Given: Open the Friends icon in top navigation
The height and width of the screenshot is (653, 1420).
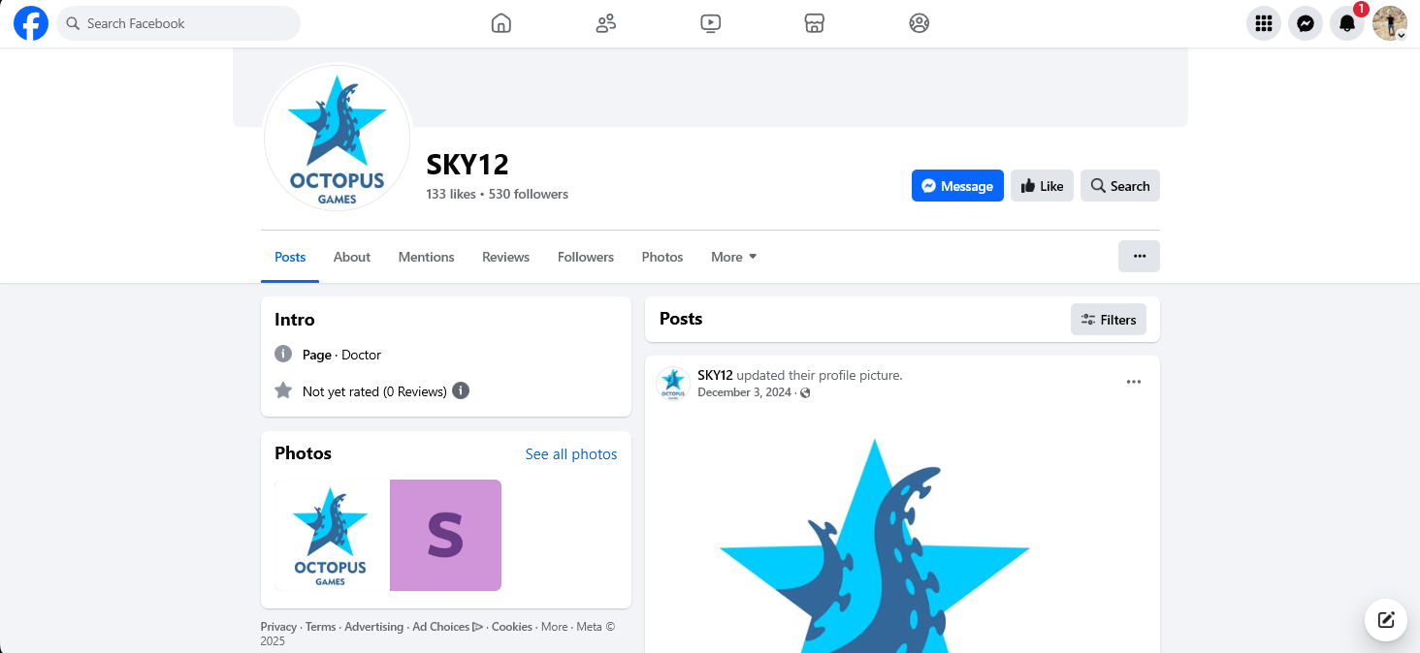Looking at the screenshot, I should (x=606, y=23).
